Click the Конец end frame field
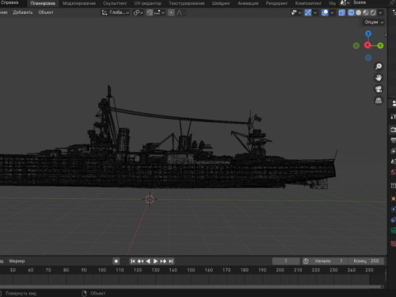Screen dimensions: 396x297 coord(365,261)
